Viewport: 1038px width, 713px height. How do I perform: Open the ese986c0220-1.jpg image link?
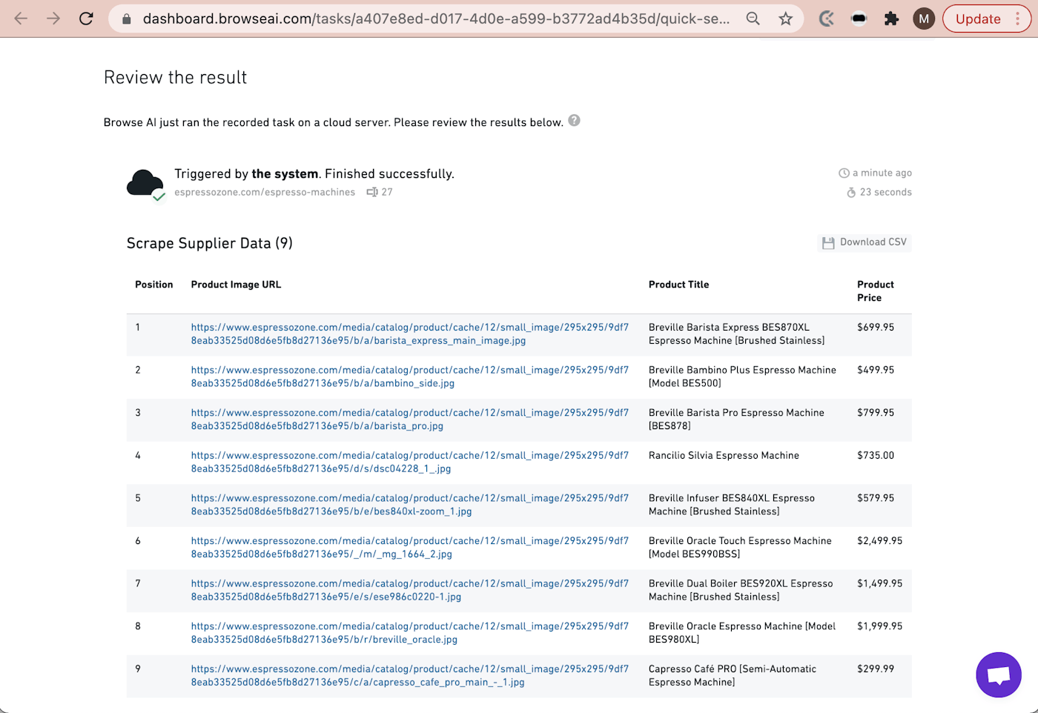click(410, 590)
